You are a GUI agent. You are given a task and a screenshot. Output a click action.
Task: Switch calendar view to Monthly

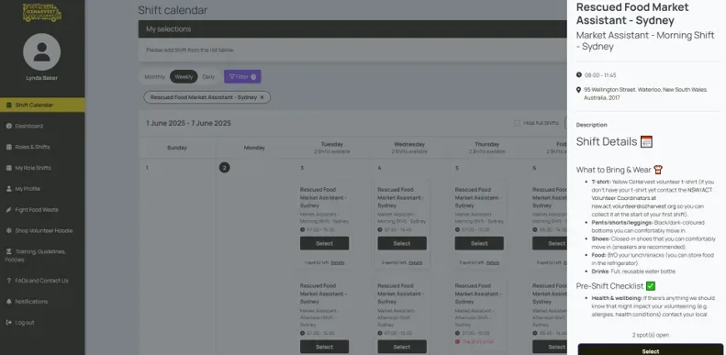[x=154, y=77]
